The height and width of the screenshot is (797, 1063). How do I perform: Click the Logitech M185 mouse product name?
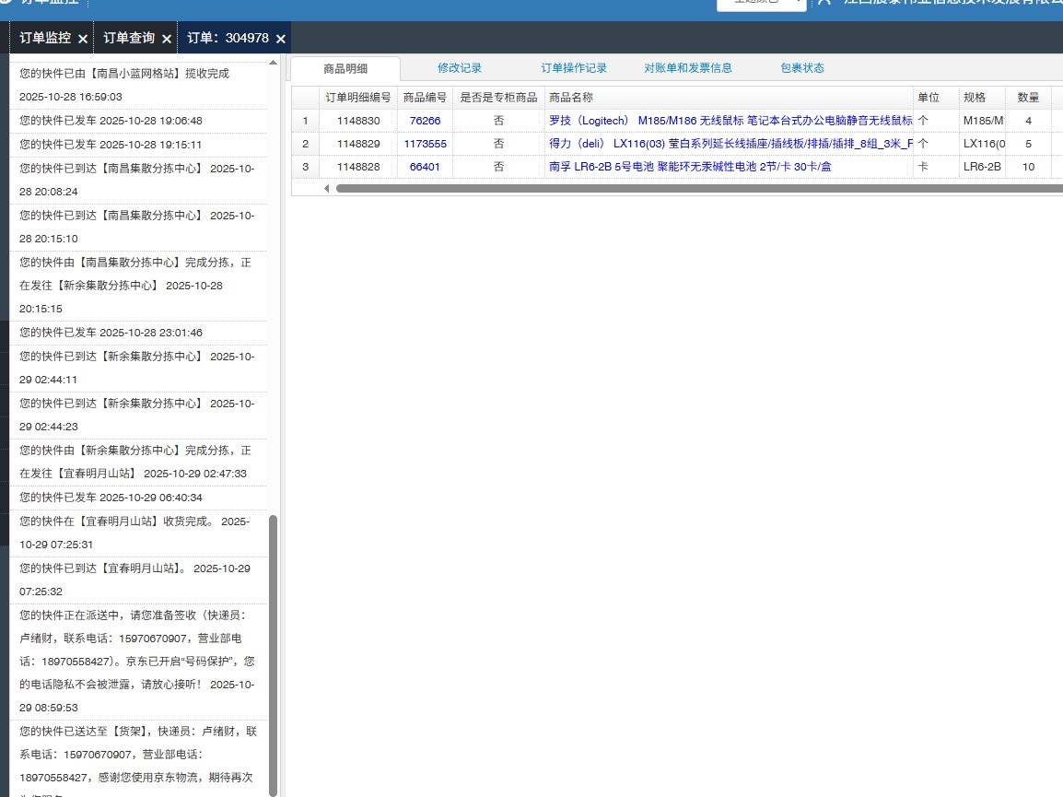(x=730, y=121)
